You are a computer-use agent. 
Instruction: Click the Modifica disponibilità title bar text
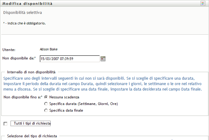point(27,4)
